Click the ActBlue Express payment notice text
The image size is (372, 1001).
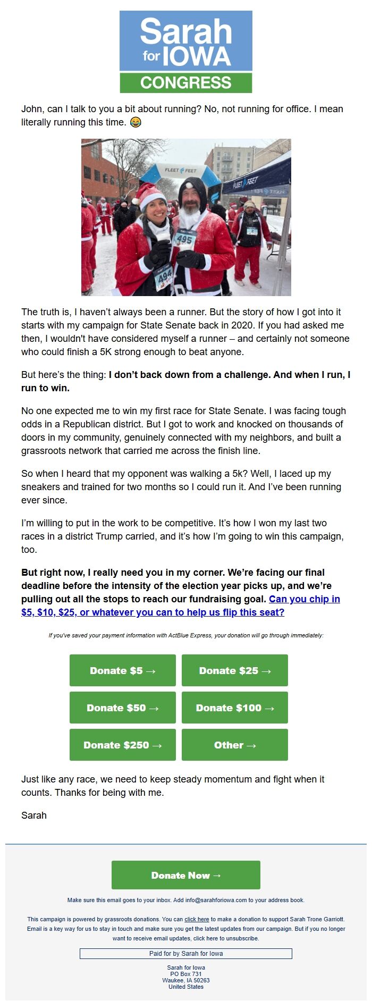pyautogui.click(x=185, y=635)
